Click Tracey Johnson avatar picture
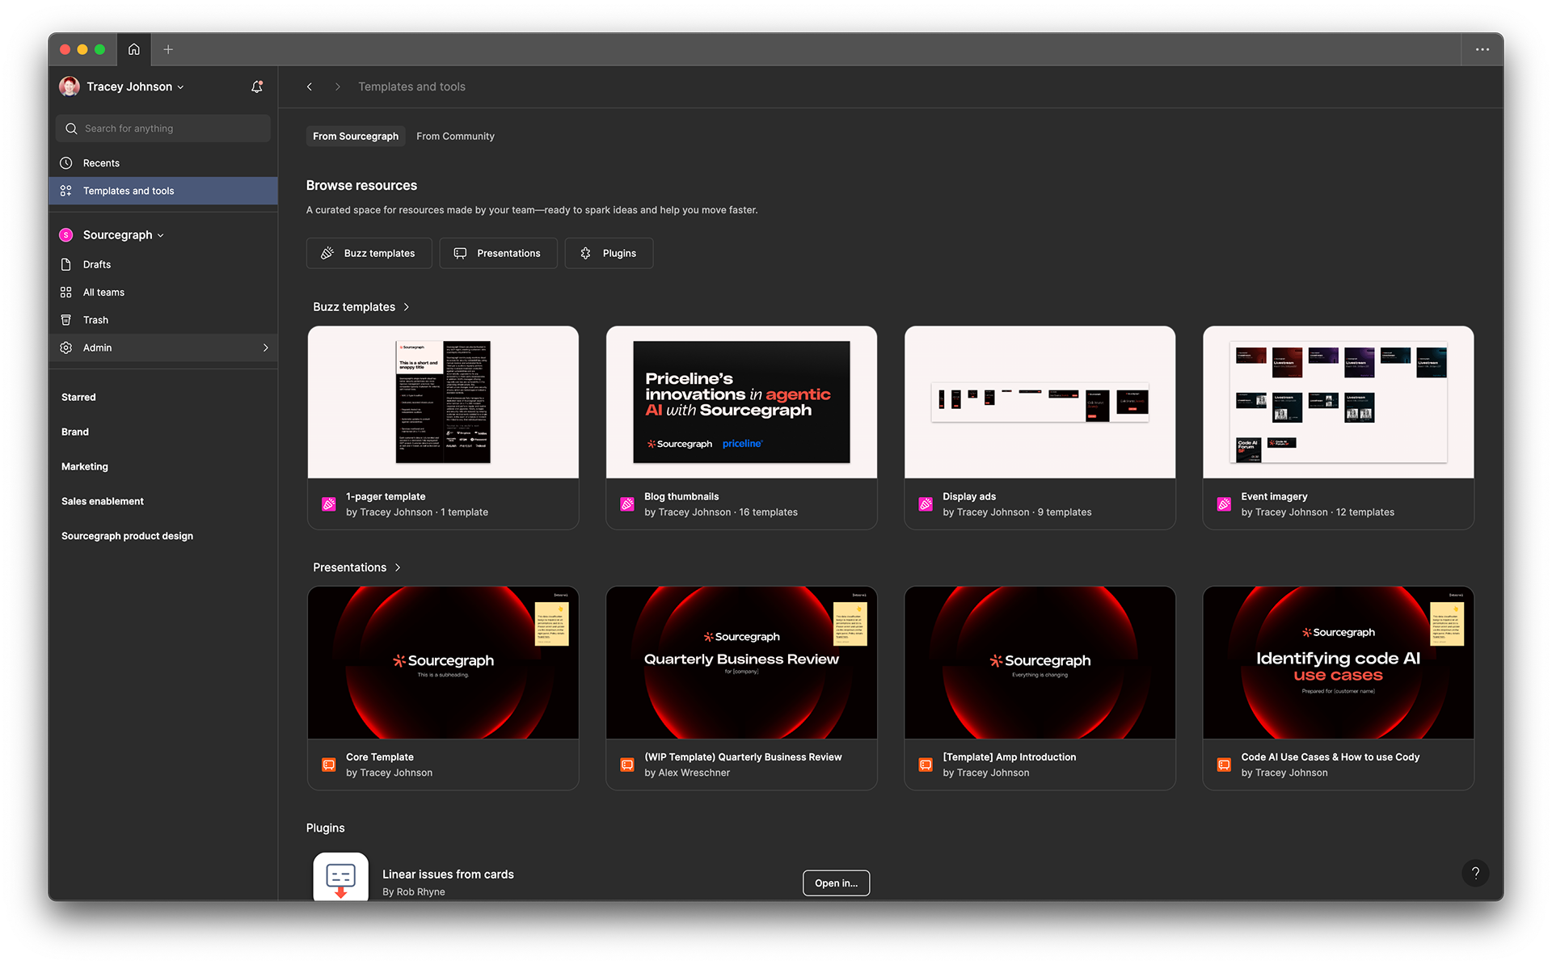This screenshot has width=1552, height=965. pos(70,86)
